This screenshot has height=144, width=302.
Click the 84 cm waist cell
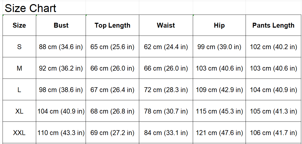pyautogui.click(x=166, y=133)
